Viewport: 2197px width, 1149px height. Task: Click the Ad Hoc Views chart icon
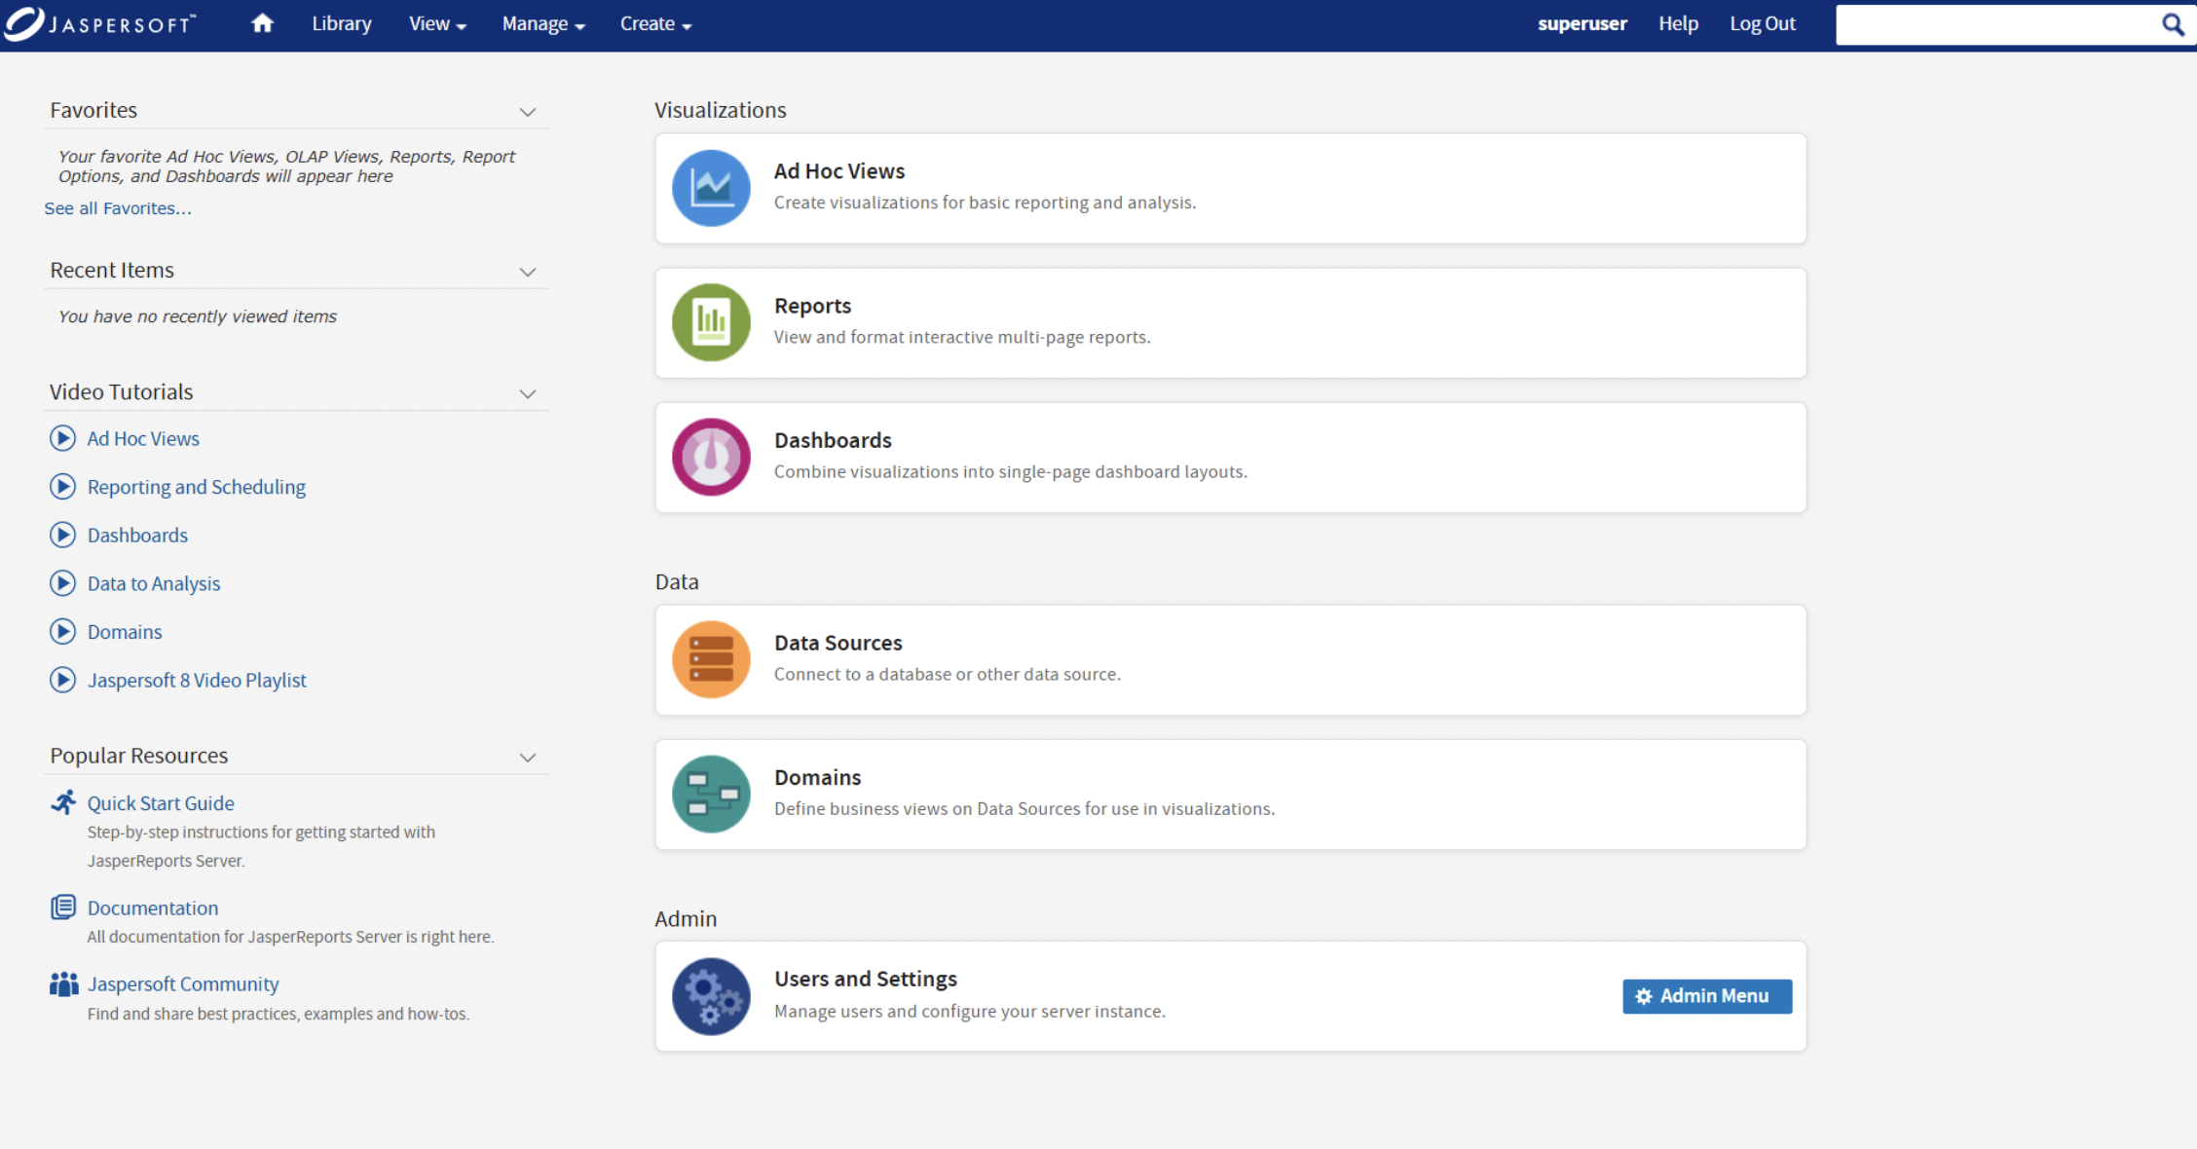(711, 188)
